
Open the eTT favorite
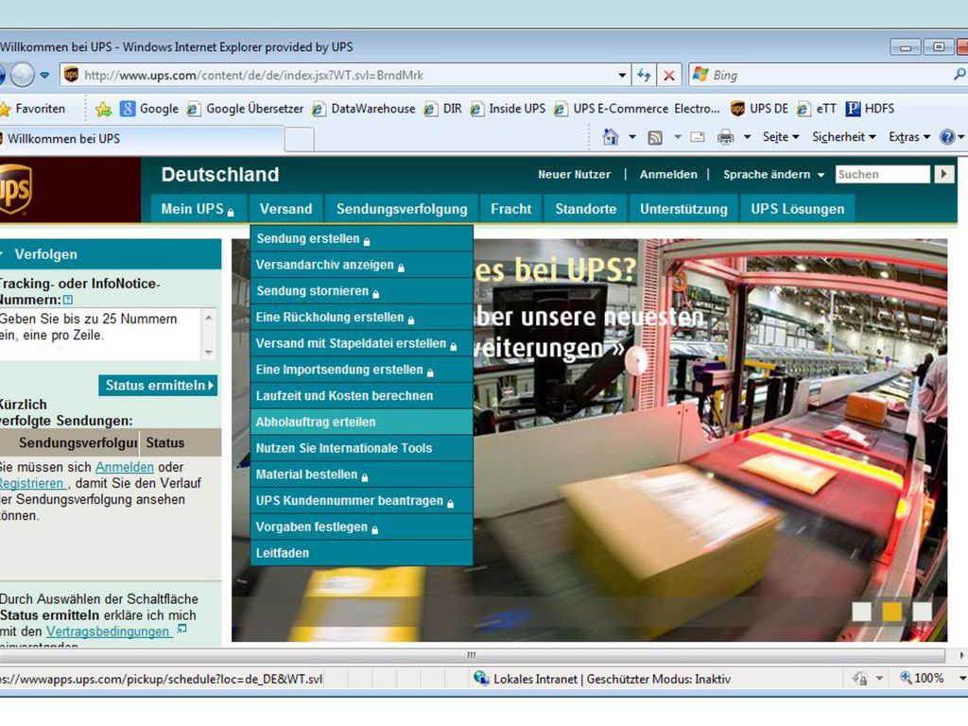pyautogui.click(x=816, y=109)
